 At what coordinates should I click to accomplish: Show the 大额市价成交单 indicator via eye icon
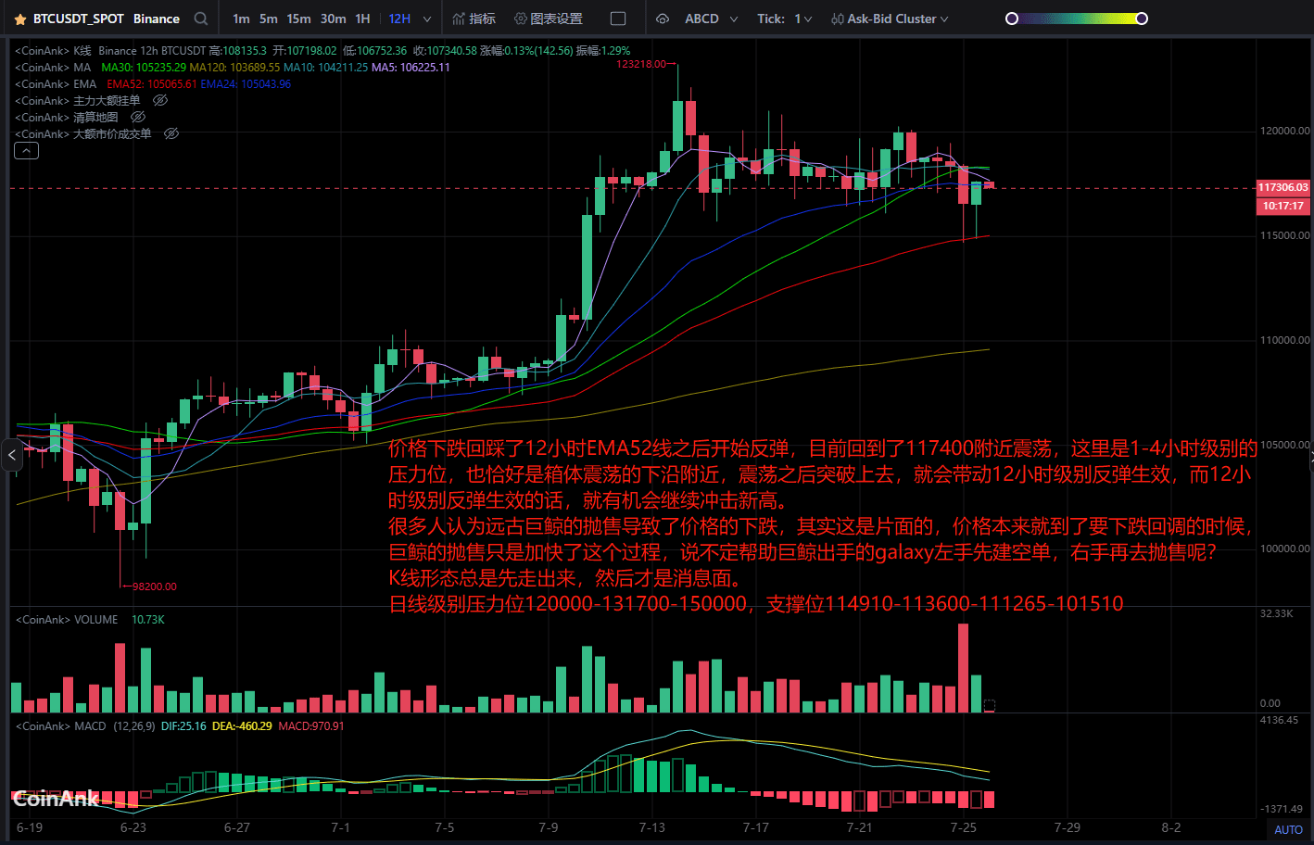tap(171, 133)
